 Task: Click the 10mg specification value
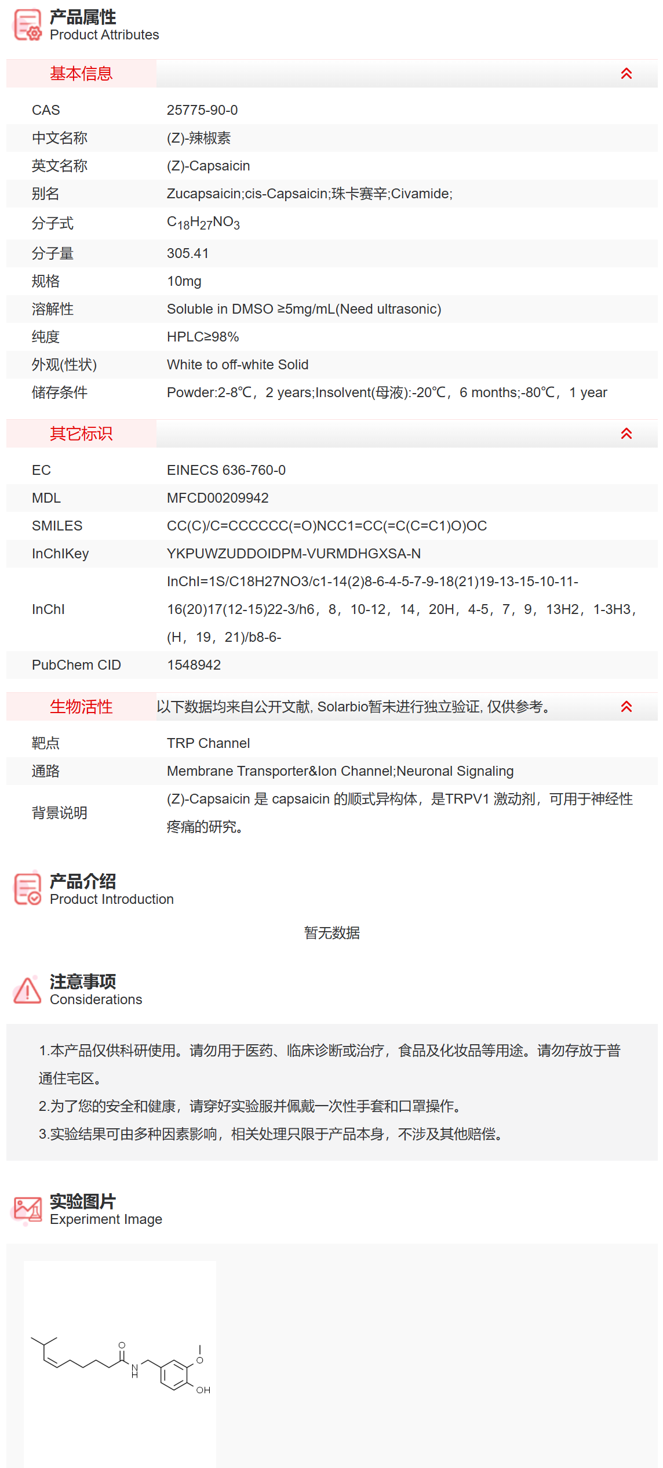click(184, 281)
